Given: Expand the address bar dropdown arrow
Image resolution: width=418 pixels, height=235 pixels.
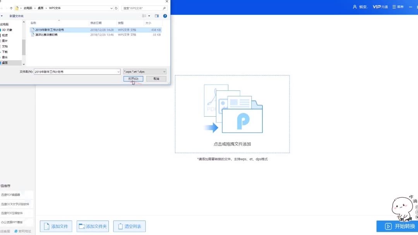Looking at the screenshot, I should point(111,8).
